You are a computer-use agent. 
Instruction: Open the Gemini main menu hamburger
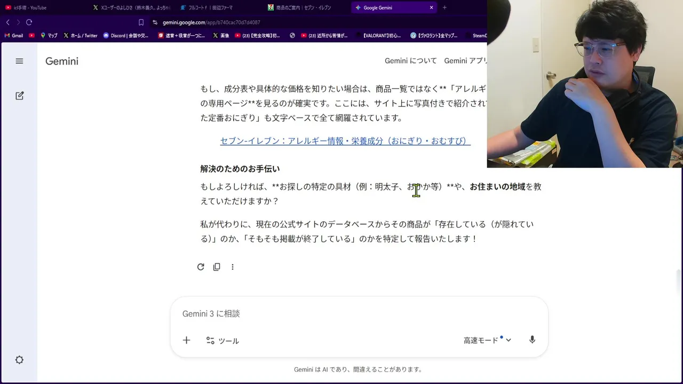[19, 61]
